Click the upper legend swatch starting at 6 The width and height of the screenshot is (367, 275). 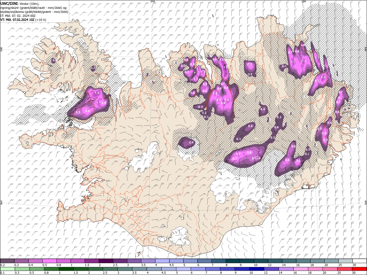(x=204, y=261)
